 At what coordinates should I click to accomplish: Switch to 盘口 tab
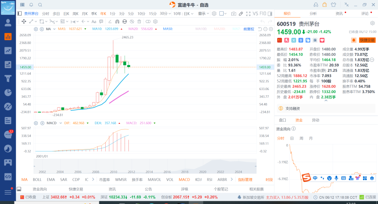[282, 120]
